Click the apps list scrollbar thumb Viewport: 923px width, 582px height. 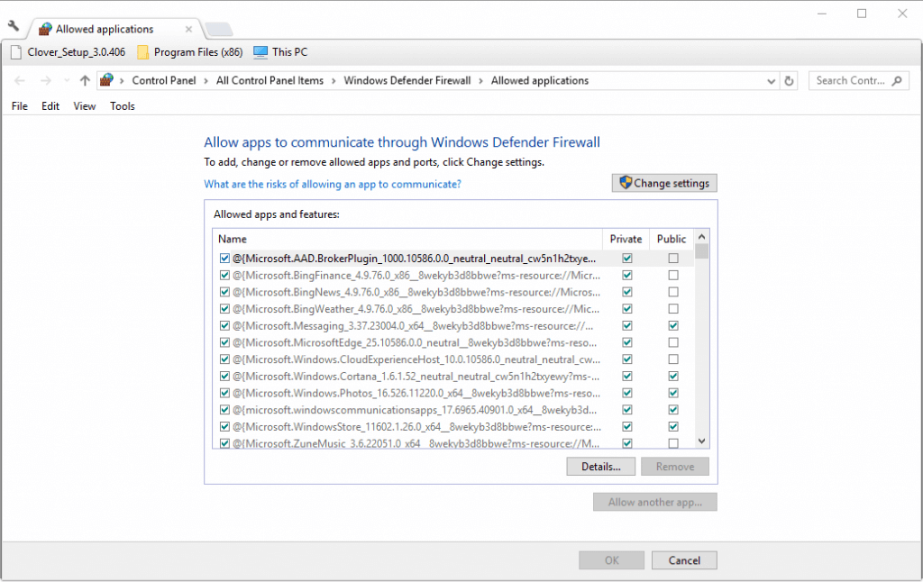click(701, 251)
